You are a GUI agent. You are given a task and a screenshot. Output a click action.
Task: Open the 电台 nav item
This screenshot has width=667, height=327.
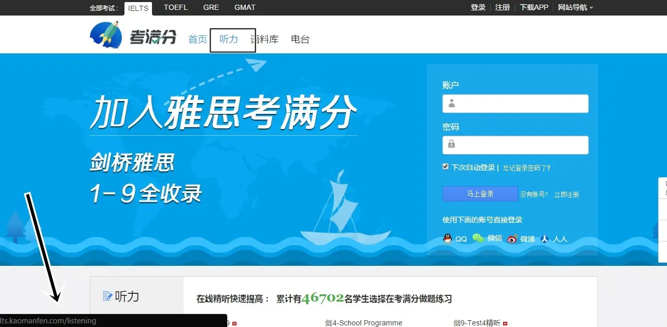coord(300,39)
